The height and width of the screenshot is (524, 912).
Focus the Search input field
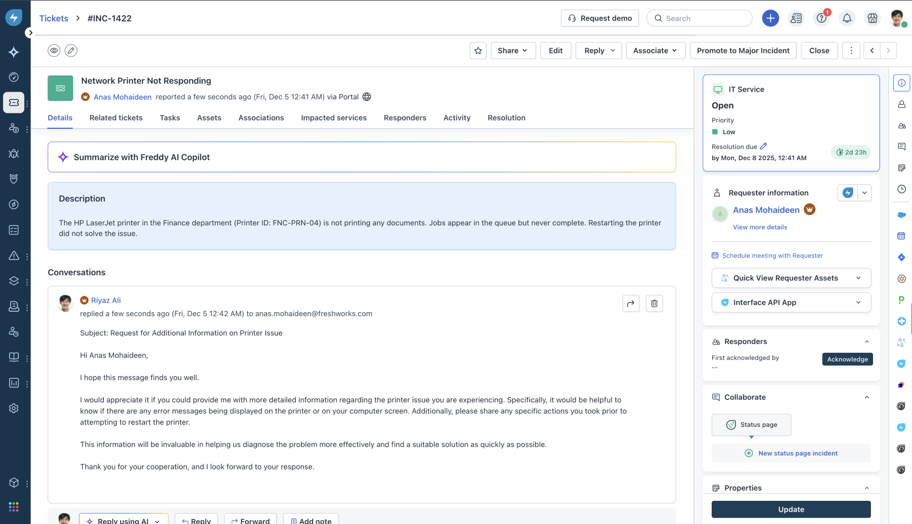[x=699, y=18]
